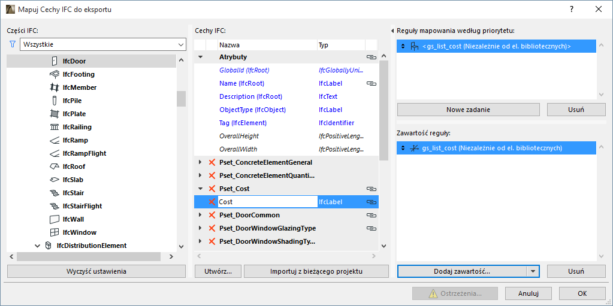Toggle the red X beside the Cost property
Image resolution: width=613 pixels, height=306 pixels.
(212, 202)
